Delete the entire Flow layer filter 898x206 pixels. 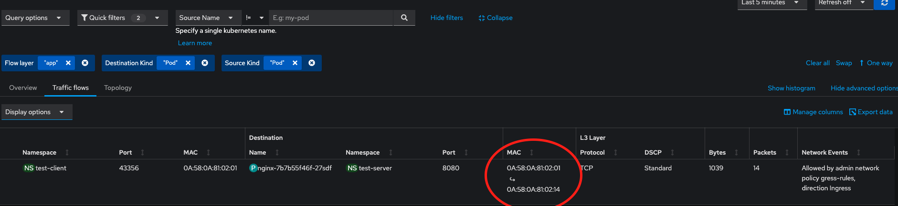[x=85, y=63]
